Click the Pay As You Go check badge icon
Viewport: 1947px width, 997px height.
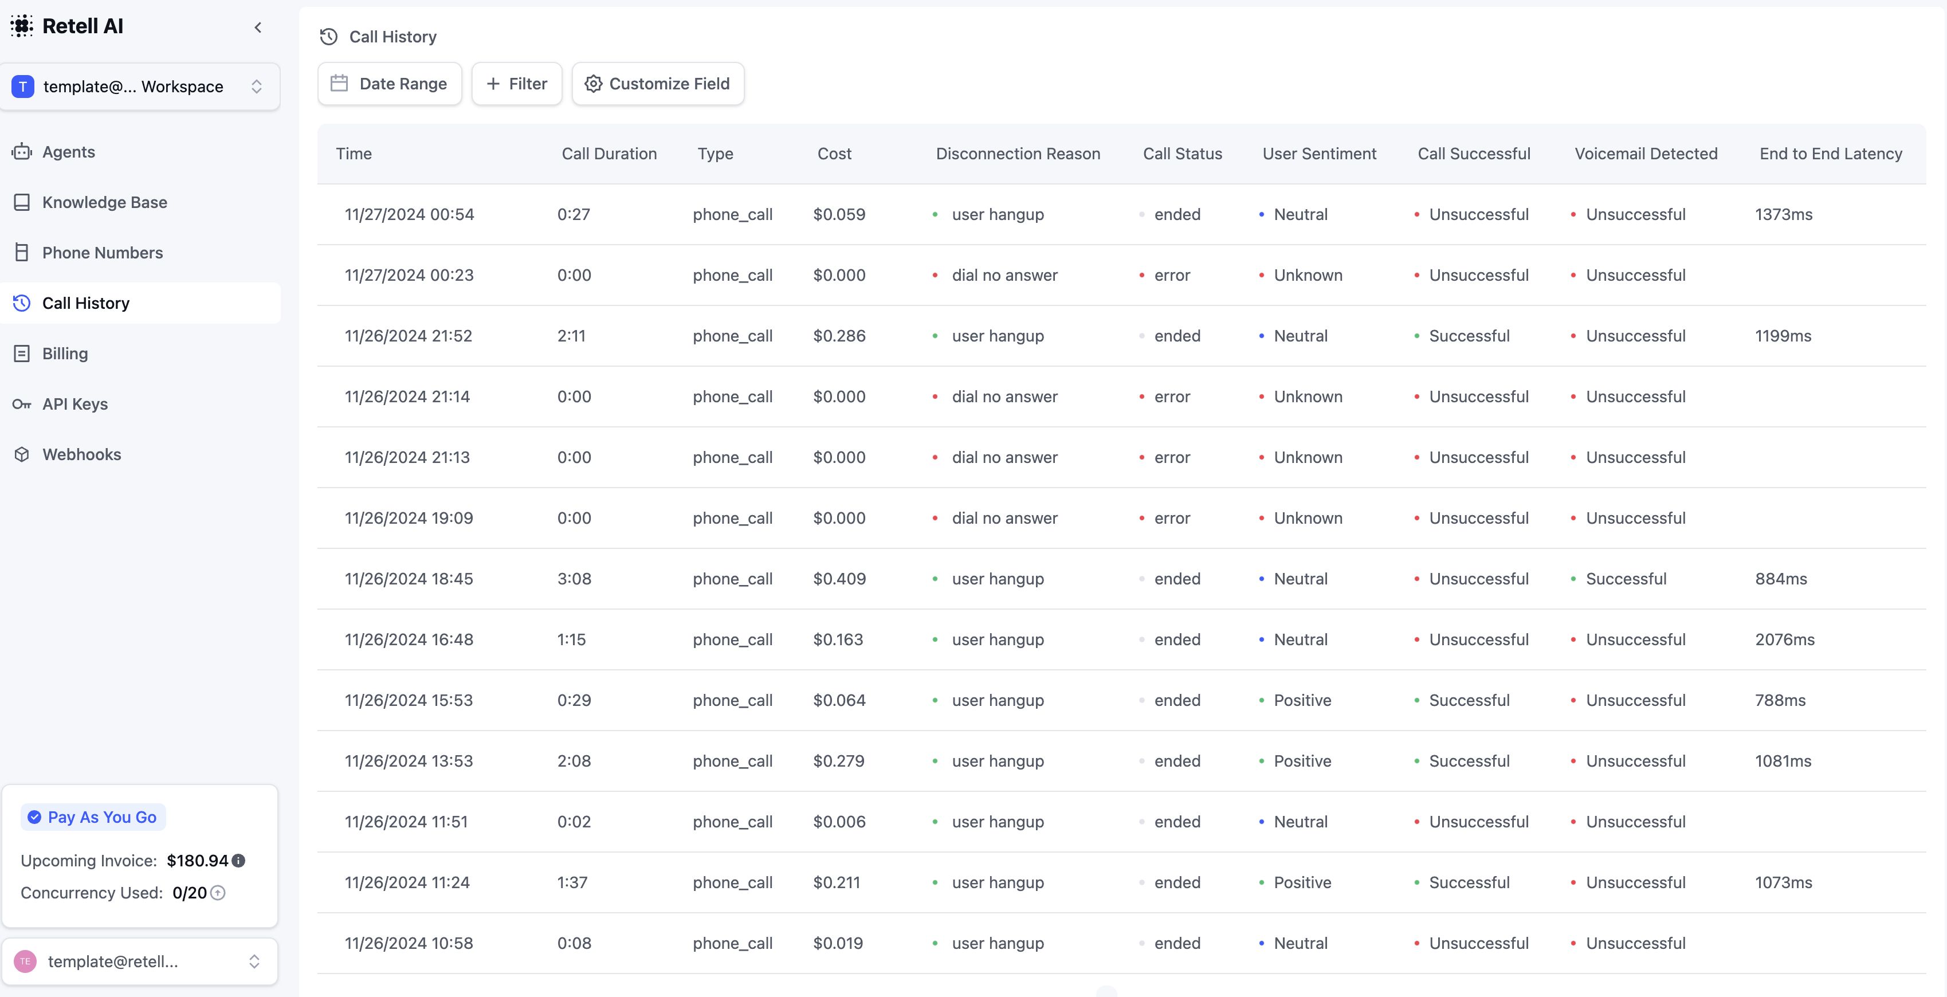34,817
